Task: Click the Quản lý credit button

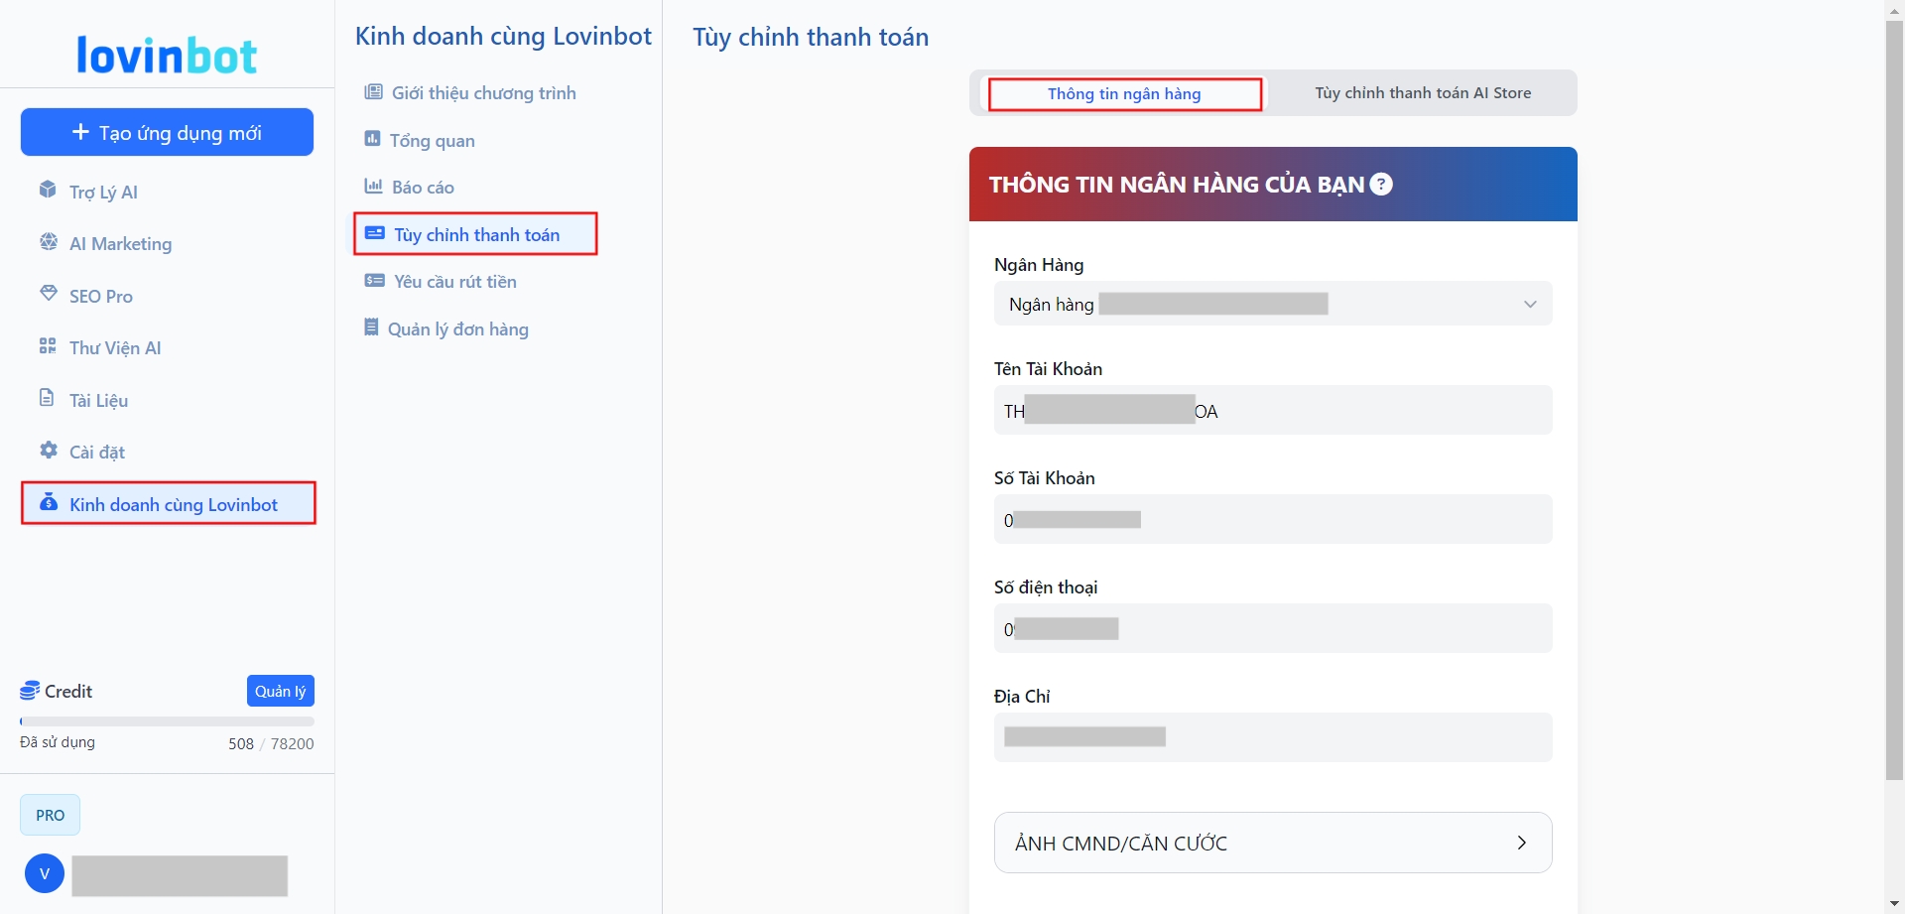Action: 280,691
